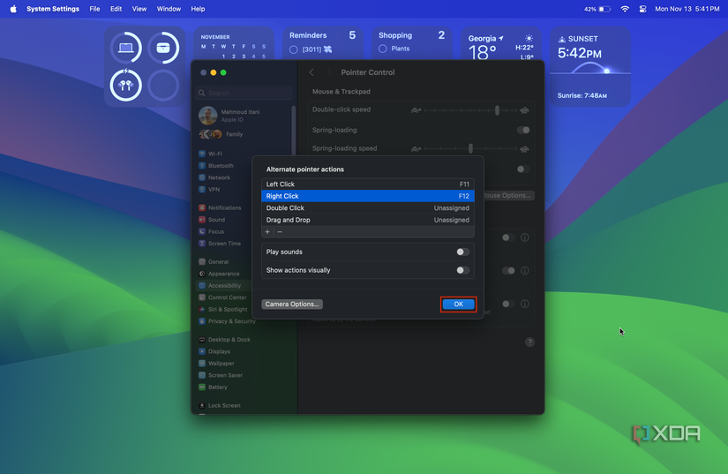Select Bluetooth in sidebar
Image resolution: width=728 pixels, height=474 pixels.
(216, 166)
